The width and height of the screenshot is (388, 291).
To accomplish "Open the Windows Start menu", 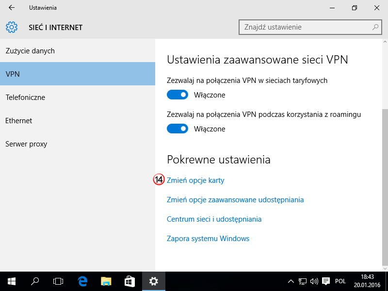I will point(11,281).
